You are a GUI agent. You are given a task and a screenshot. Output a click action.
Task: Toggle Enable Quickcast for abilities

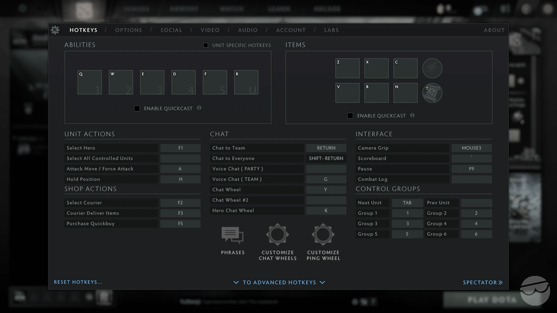(137, 108)
